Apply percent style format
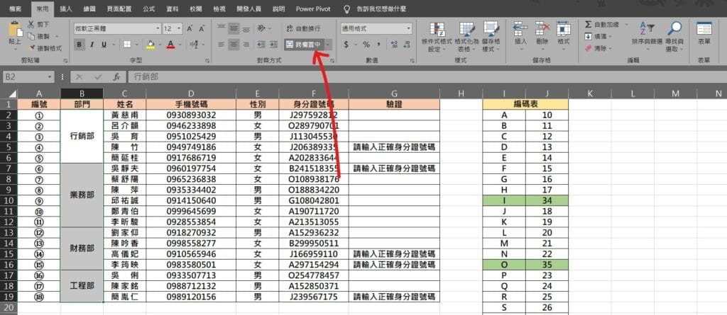Screen dimensions: 727x315 [366, 45]
